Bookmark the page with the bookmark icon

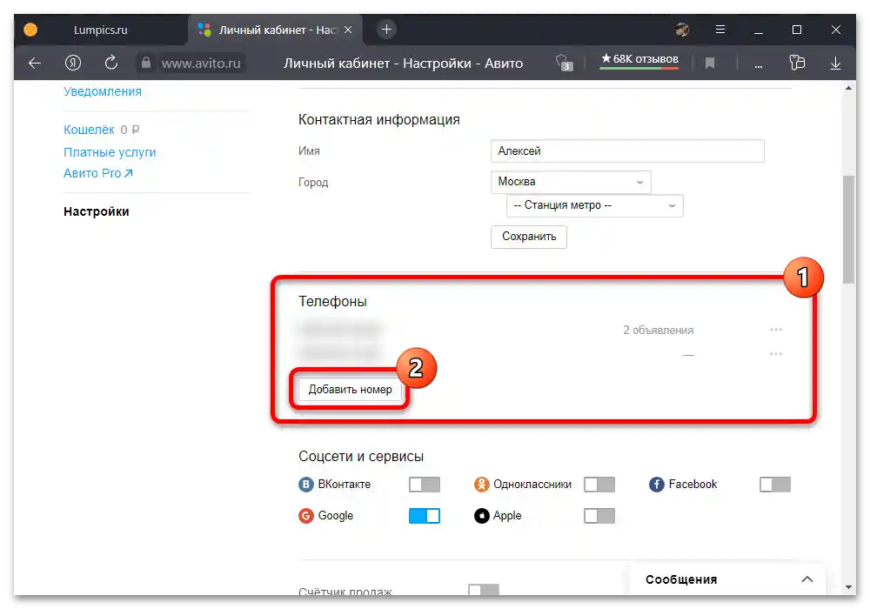709,64
